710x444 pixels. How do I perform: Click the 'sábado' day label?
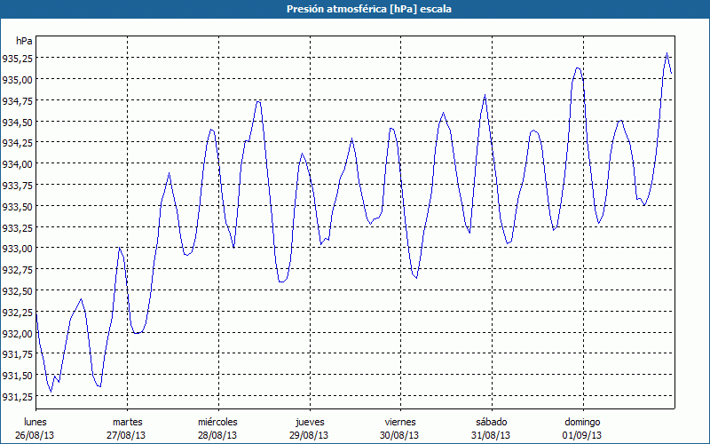[x=491, y=422]
